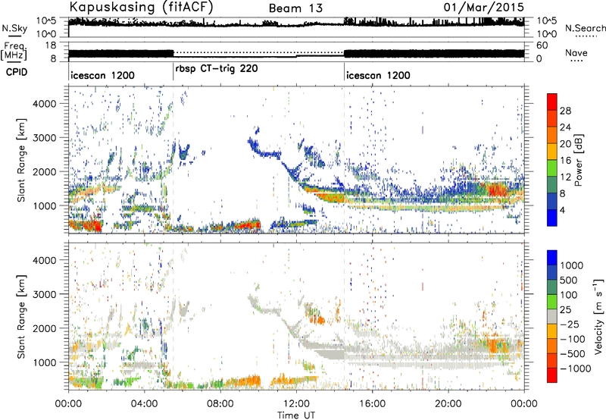606x420 pixels.
Task: Click the "60" Nave axis value
Action: click(542, 45)
